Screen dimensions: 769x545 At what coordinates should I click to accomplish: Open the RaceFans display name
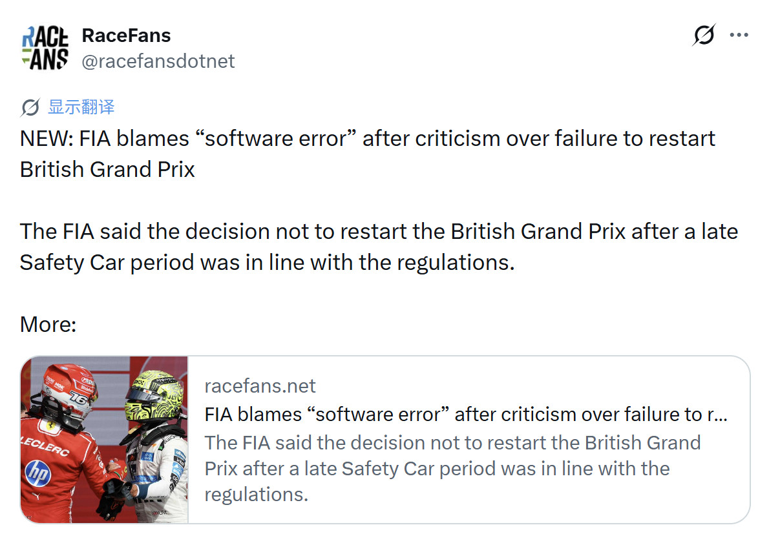126,36
